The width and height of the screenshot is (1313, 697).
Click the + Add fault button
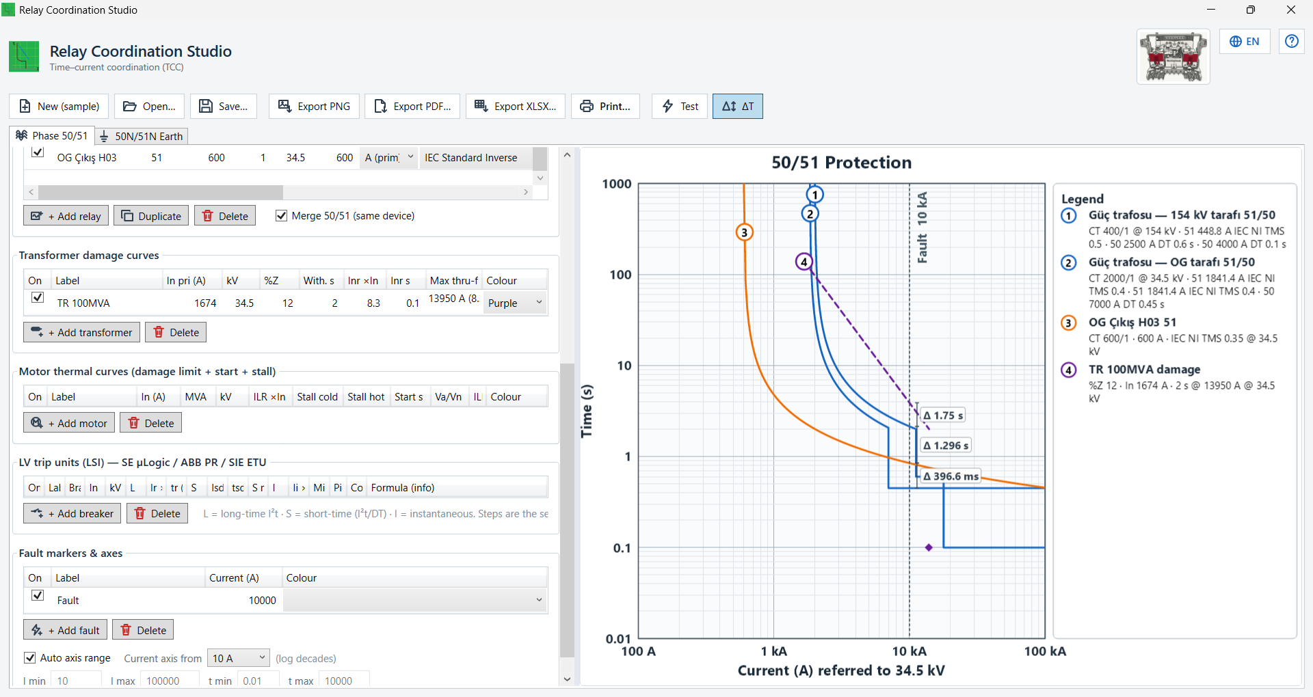pyautogui.click(x=66, y=630)
